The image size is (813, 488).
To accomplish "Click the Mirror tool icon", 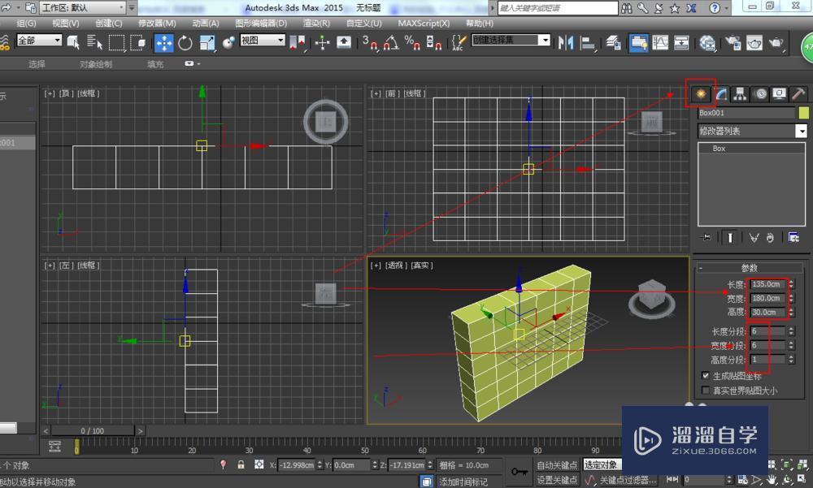I will (x=566, y=42).
